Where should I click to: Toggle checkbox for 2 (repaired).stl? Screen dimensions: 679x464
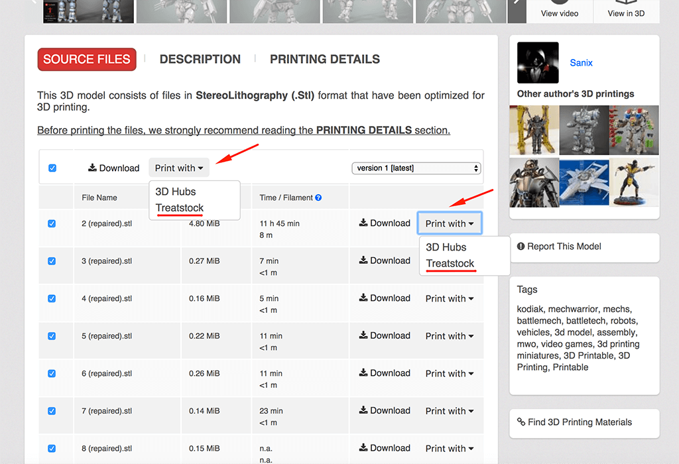(52, 224)
